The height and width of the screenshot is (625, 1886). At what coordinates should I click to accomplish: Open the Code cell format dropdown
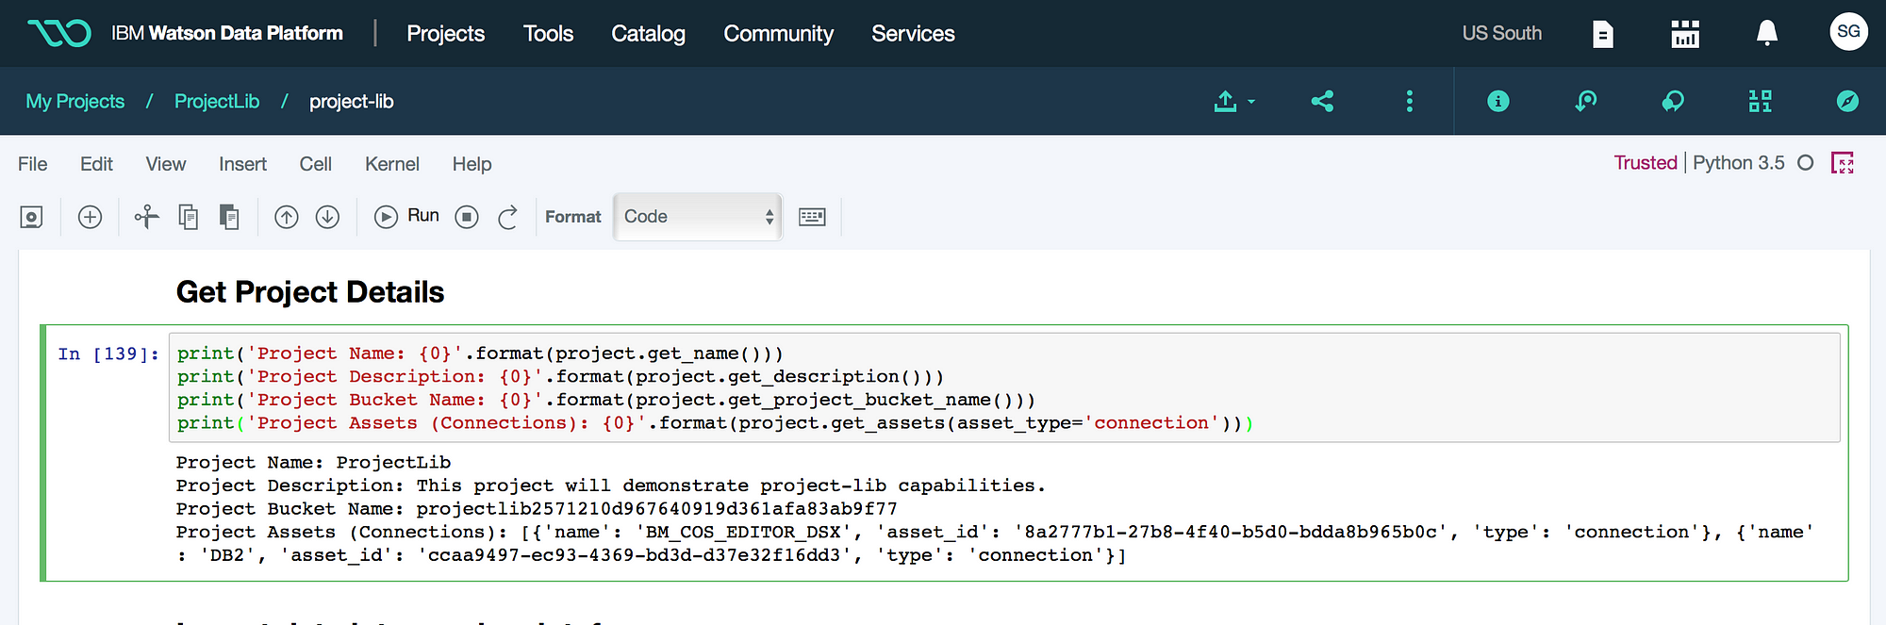coord(698,217)
